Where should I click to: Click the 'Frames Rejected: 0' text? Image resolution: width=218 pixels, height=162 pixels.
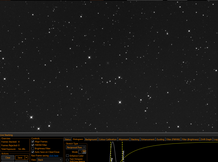[10, 145]
